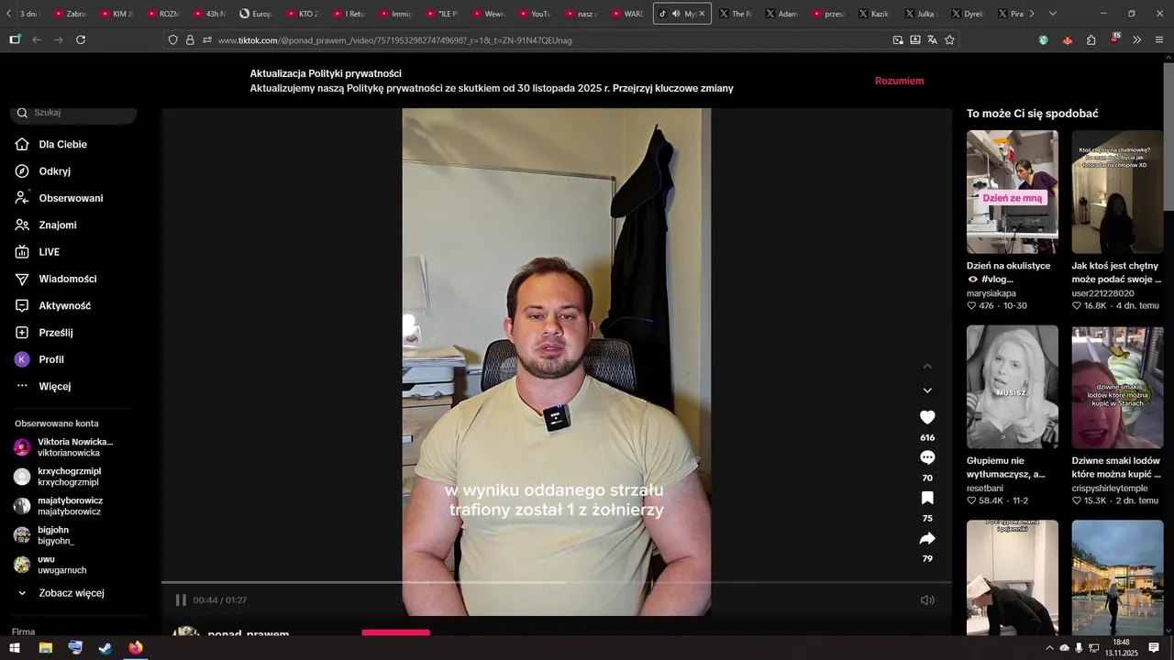
Task: Dismiss privacy banner with Rozumiem
Action: 899,81
